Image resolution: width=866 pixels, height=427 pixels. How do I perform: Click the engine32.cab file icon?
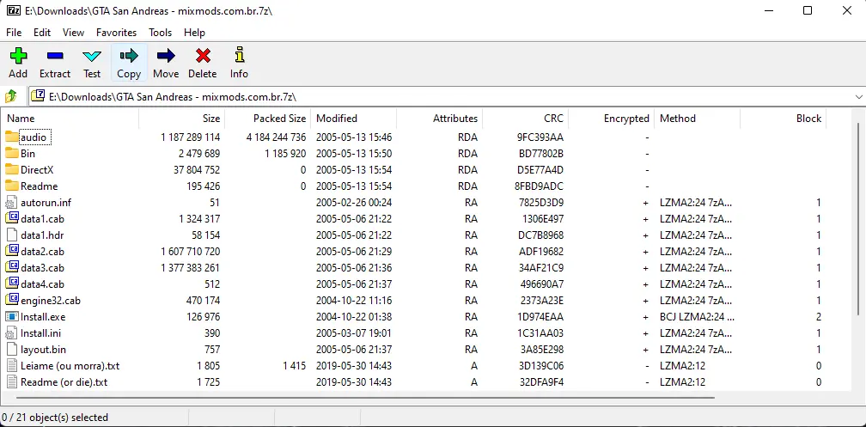coord(12,300)
